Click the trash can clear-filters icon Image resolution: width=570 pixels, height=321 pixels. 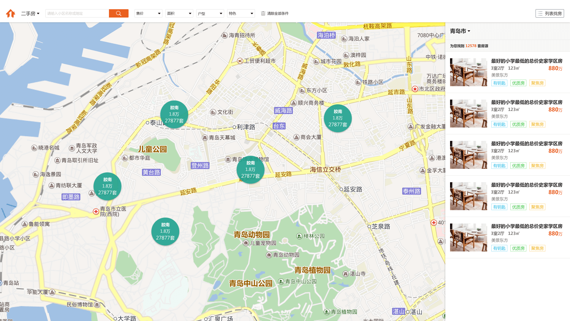263,13
